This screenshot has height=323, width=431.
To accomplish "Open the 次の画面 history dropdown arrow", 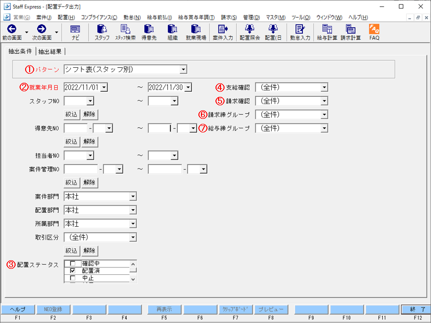I will coord(57,32).
